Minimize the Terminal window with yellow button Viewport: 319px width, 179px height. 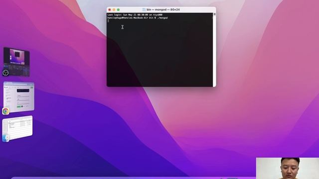pos(114,10)
